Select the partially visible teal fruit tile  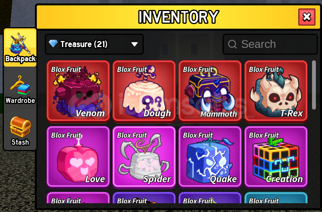(276, 197)
